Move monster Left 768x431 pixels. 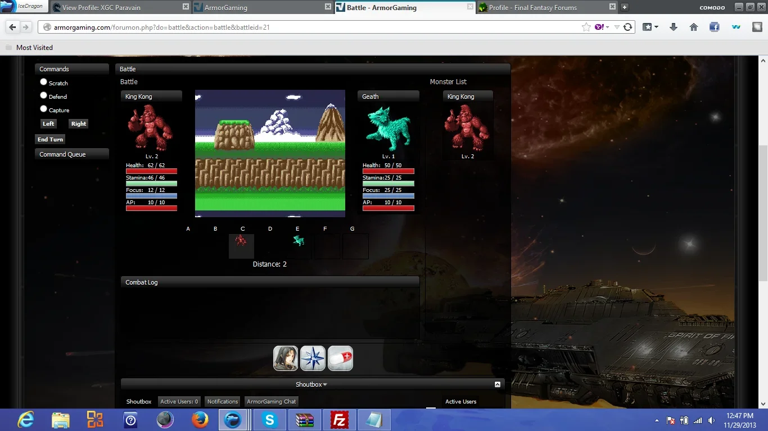click(x=49, y=124)
